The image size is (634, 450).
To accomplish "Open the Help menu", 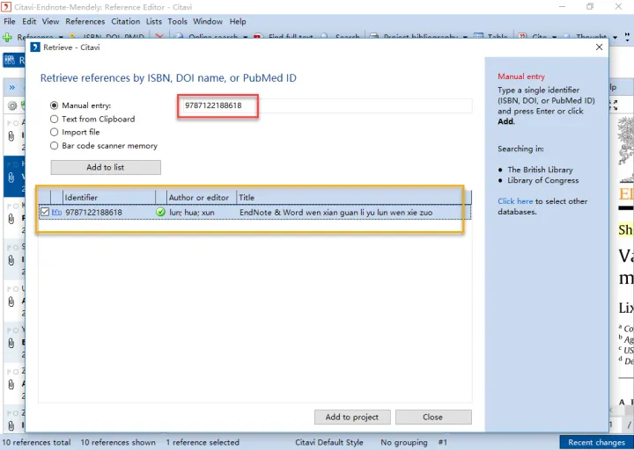I will tap(238, 21).
